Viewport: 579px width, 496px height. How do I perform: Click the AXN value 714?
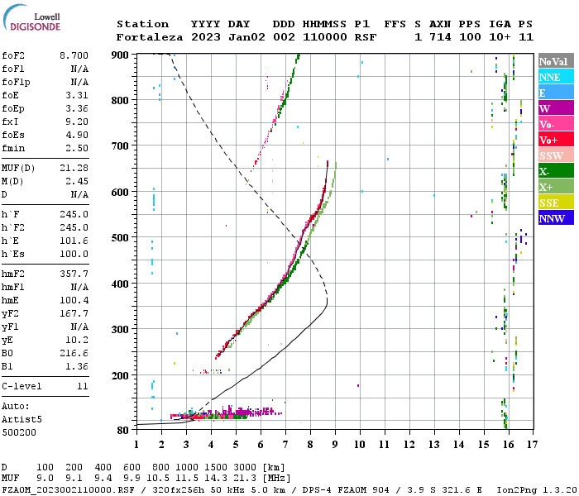coord(440,37)
